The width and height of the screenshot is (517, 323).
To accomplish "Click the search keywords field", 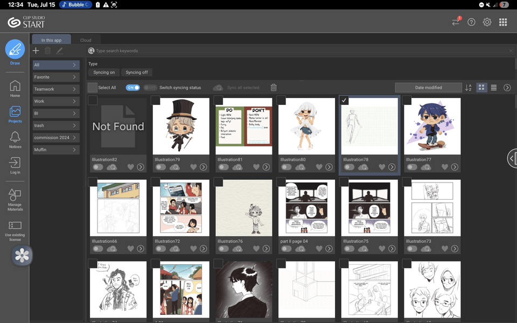I will 301,51.
